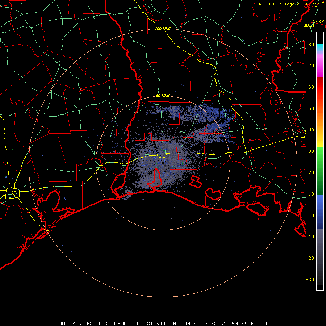Click the 60 dBZ value on the legend
326x326 pixels.
pyautogui.click(x=311, y=87)
